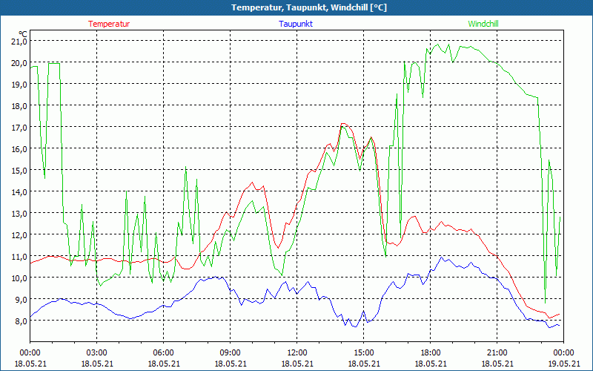593x371 pixels.
Task: Click the 19.05.21 date label
Action: [563, 364]
